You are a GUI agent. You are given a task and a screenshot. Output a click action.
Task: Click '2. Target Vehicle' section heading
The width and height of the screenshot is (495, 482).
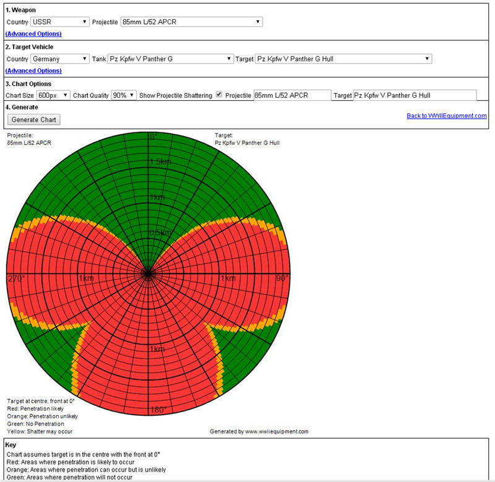29,47
